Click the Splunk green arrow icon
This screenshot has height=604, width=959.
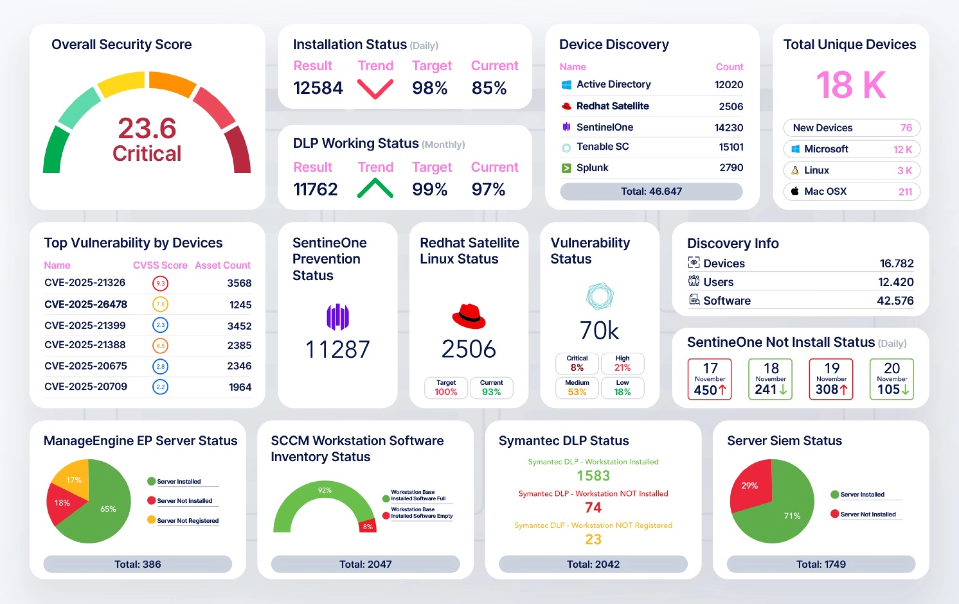566,168
